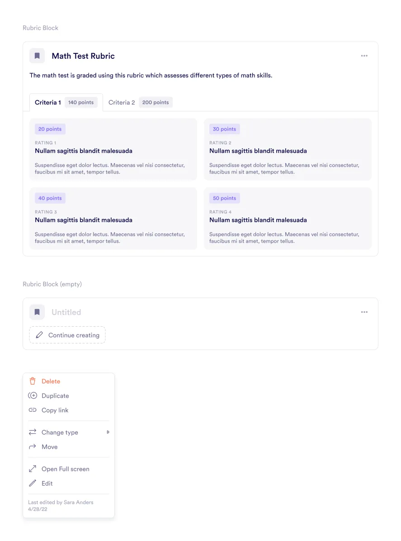Click the 30 points badge on Rating 2
This screenshot has width=401, height=541.
pos(224,129)
